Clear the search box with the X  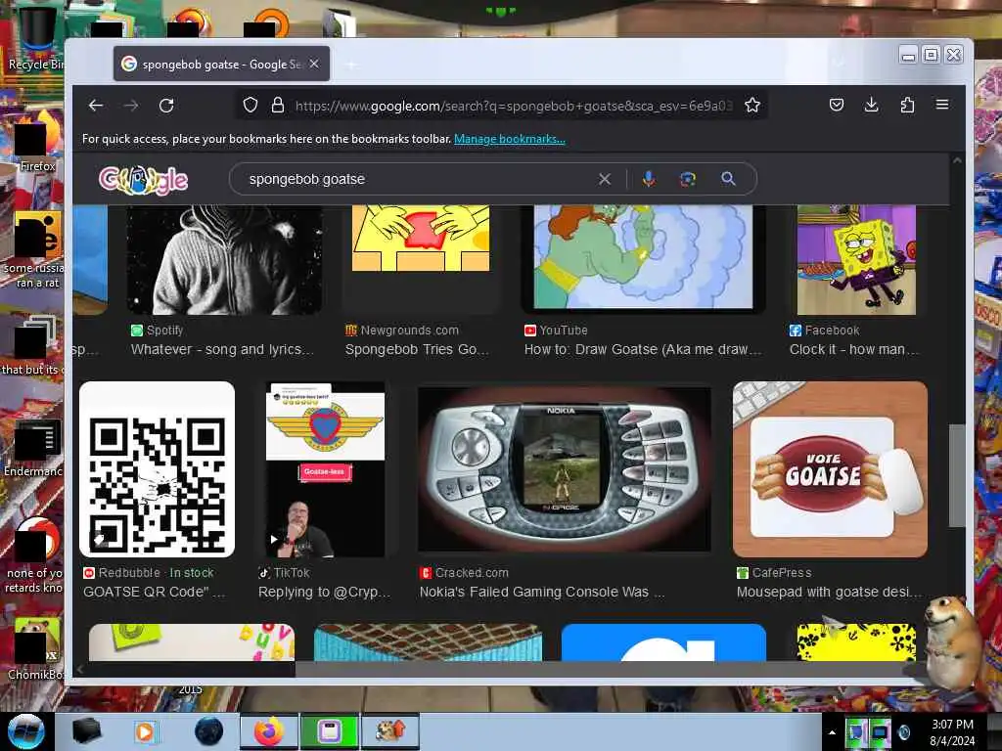point(605,180)
